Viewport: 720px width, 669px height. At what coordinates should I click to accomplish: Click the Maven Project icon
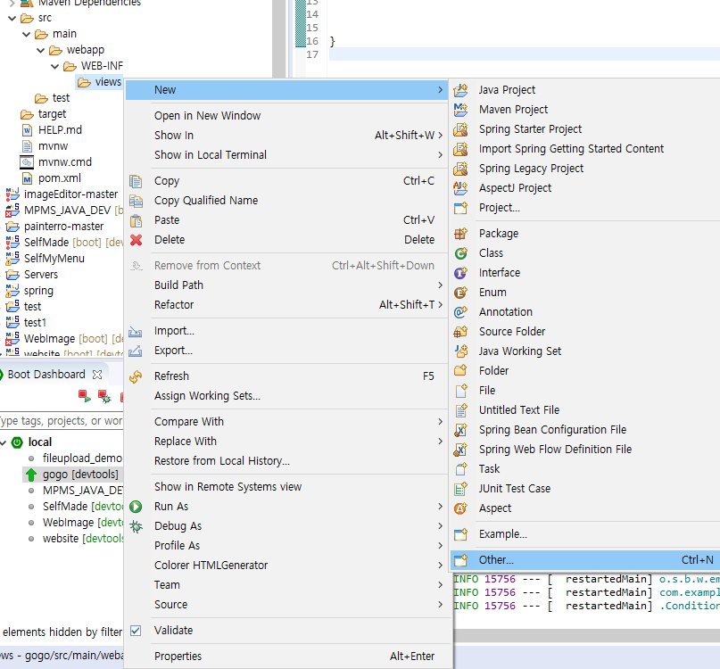[460, 110]
